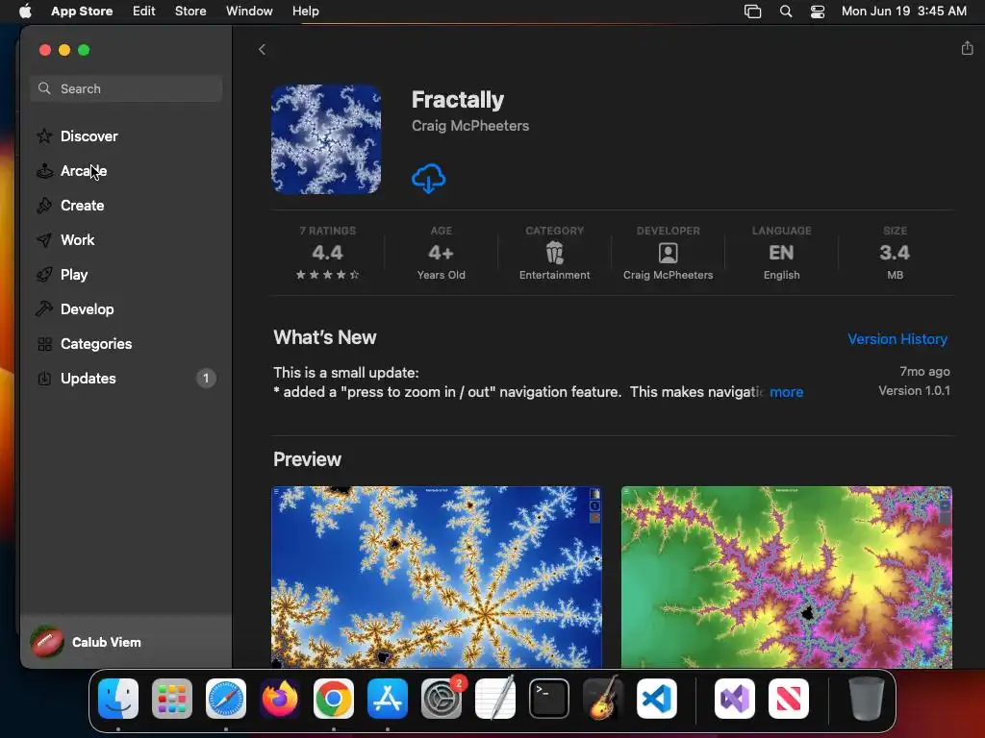Viewport: 985px width, 738px height.
Task: Open the Work section
Action: point(126,239)
